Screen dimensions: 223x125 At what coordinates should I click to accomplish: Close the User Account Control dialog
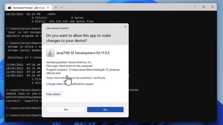point(125,26)
